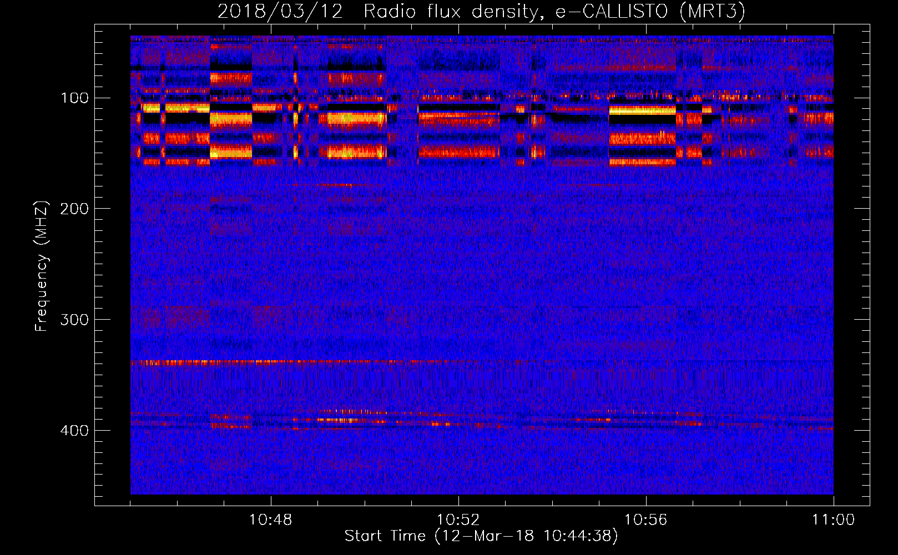Click the 400 MHz frequency tick label

point(74,431)
